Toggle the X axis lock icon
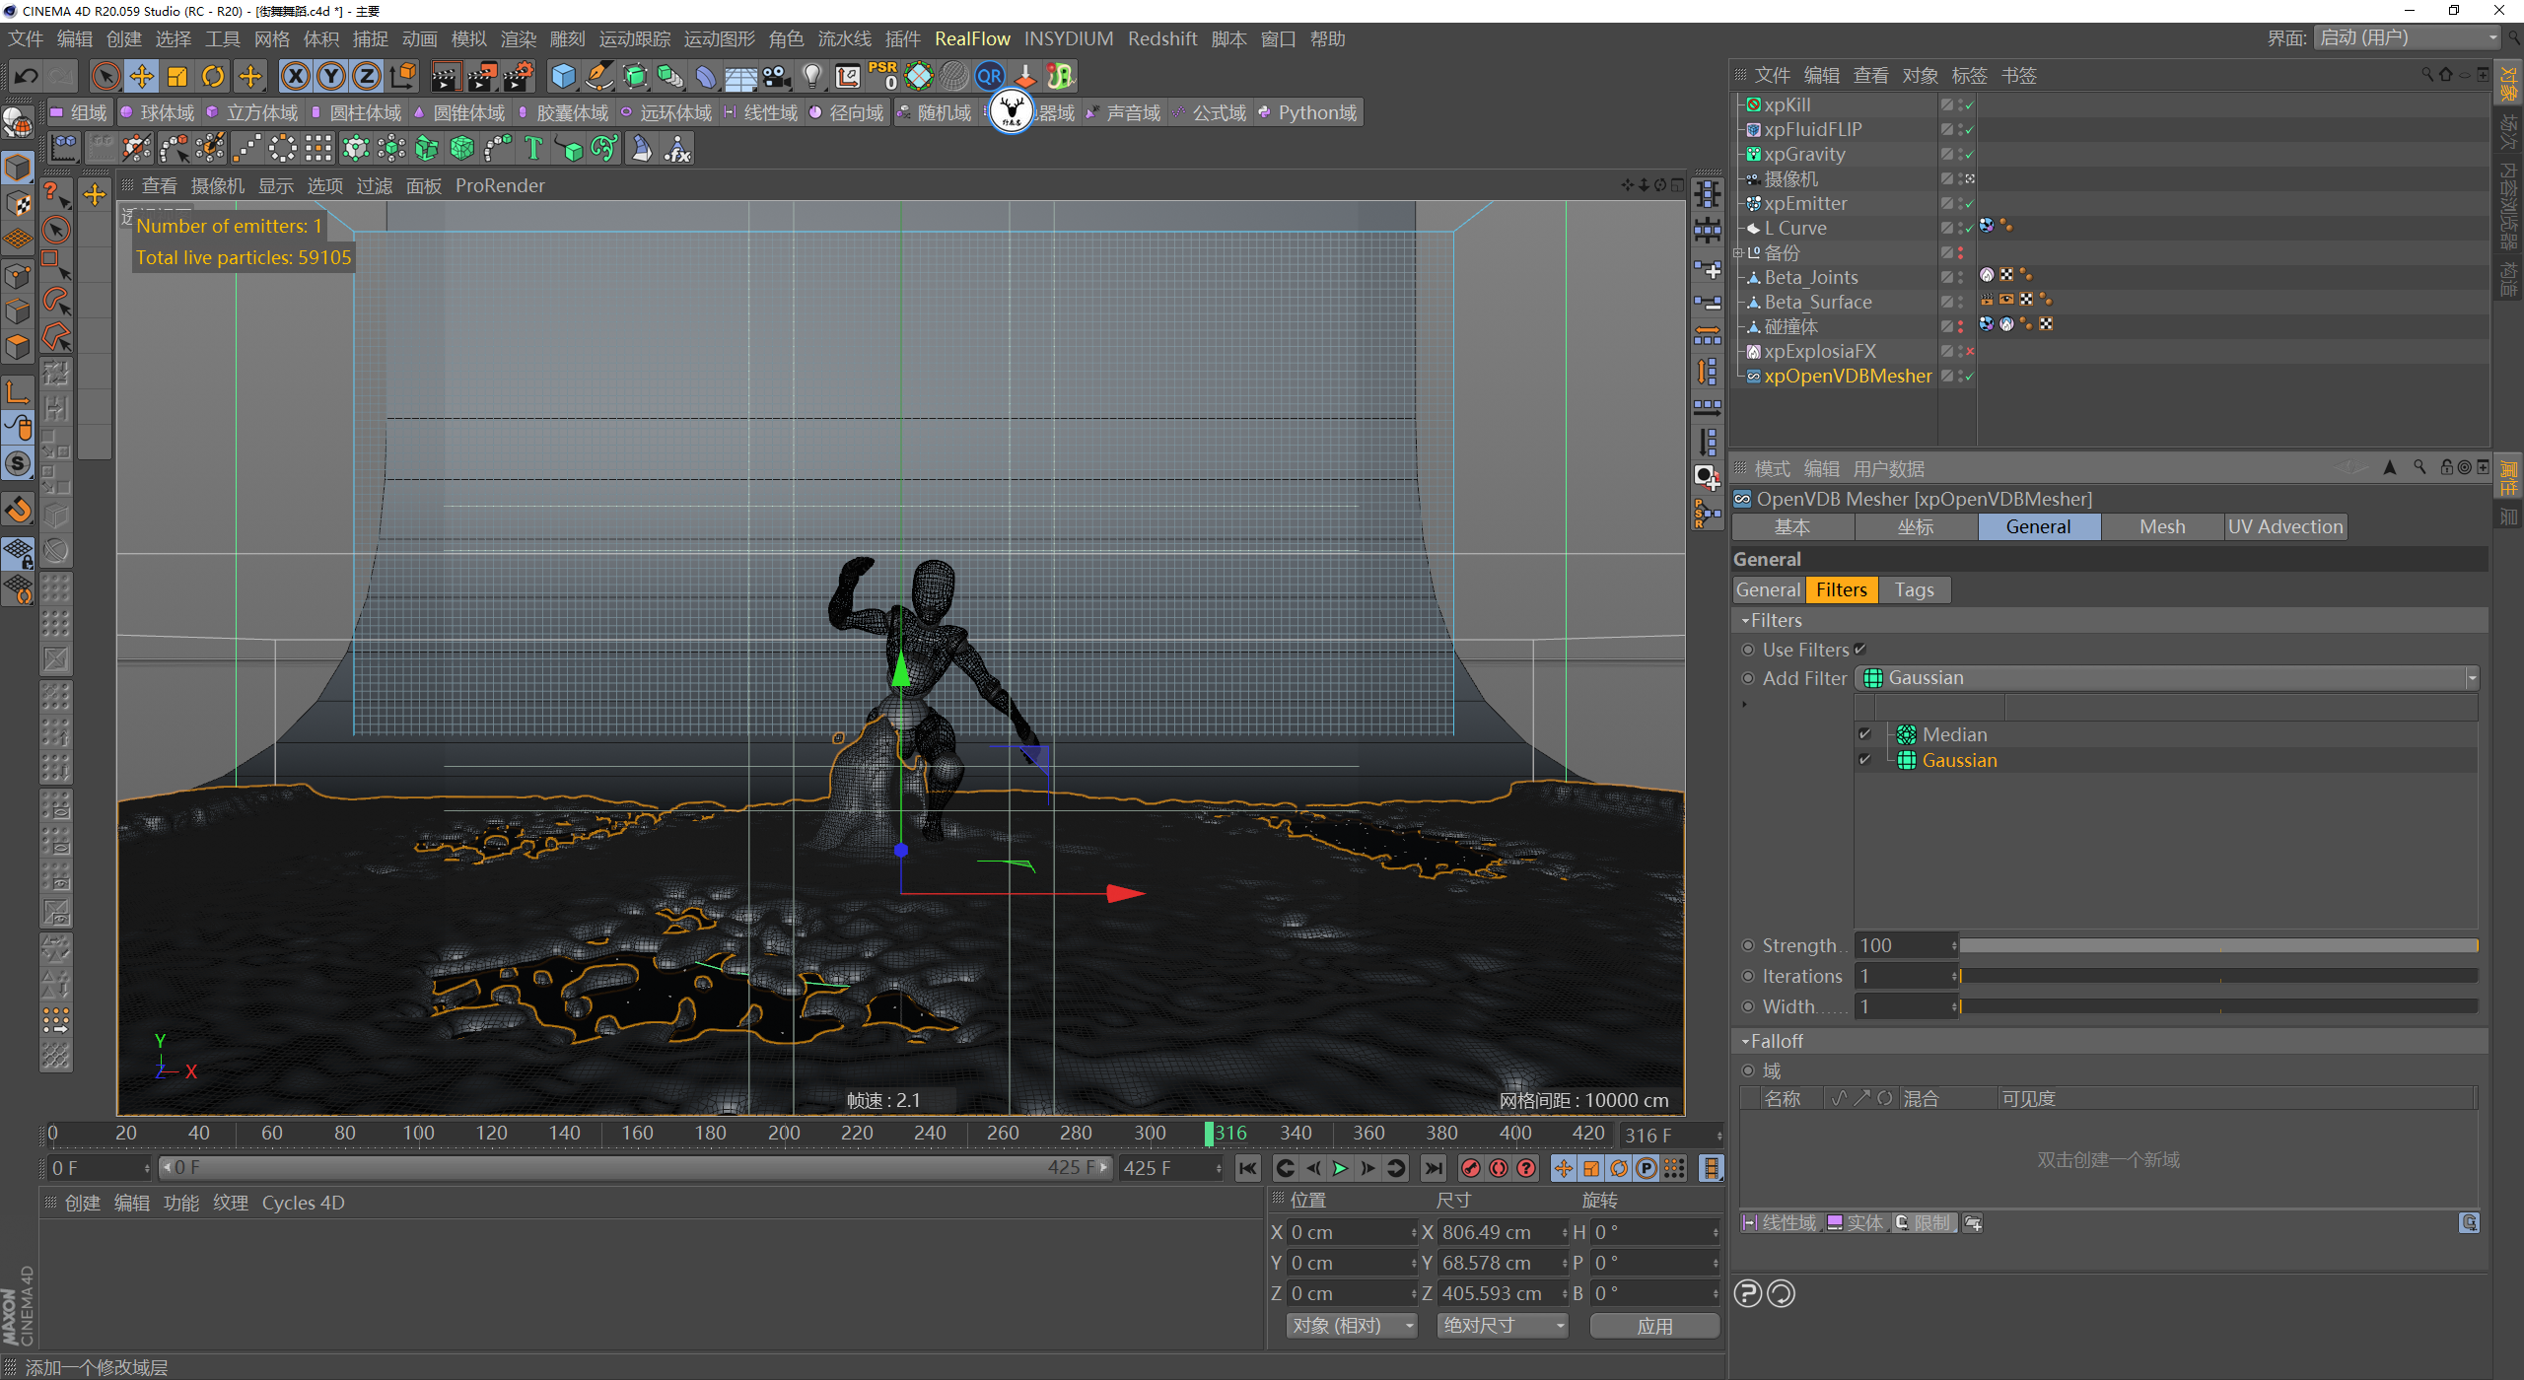Screen dimensions: 2524x1380 coord(295,76)
